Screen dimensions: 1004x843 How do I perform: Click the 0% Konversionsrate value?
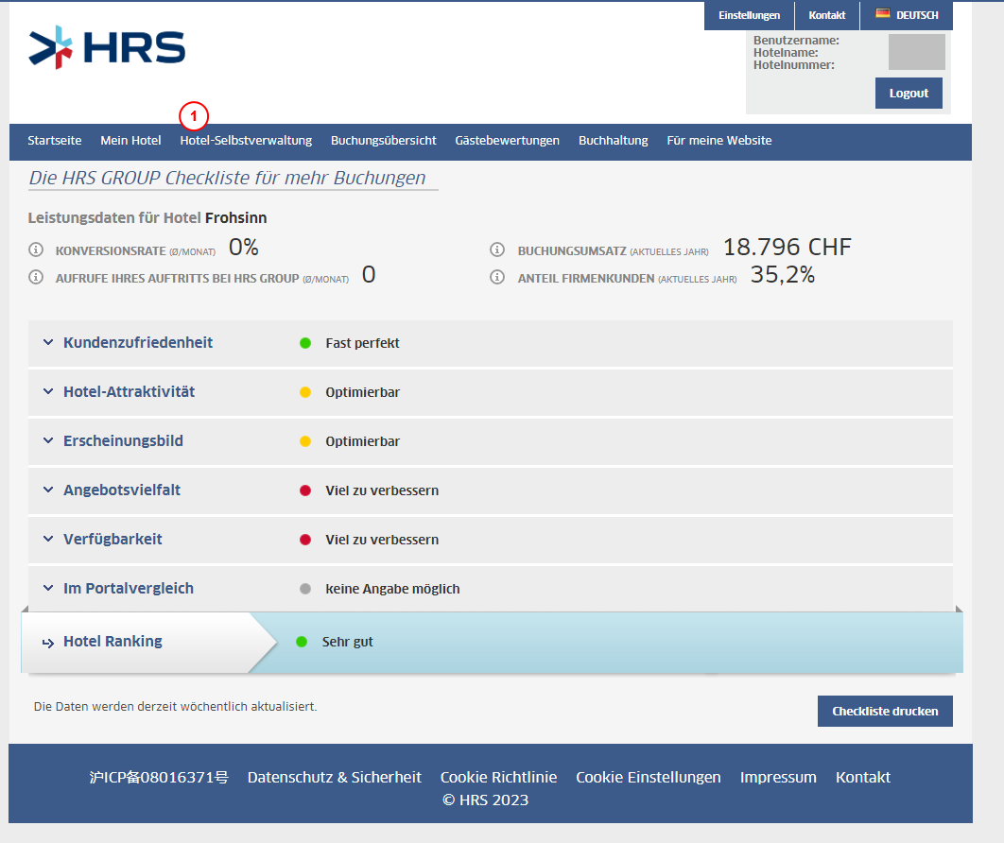click(x=243, y=247)
